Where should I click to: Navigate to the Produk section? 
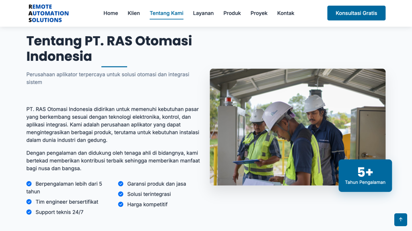tap(232, 13)
